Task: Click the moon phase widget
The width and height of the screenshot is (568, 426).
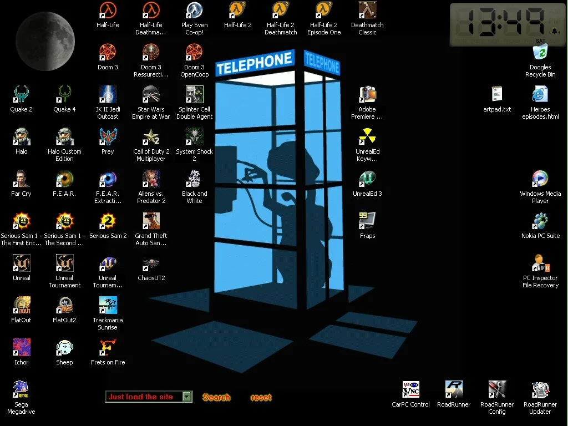Action: point(45,41)
